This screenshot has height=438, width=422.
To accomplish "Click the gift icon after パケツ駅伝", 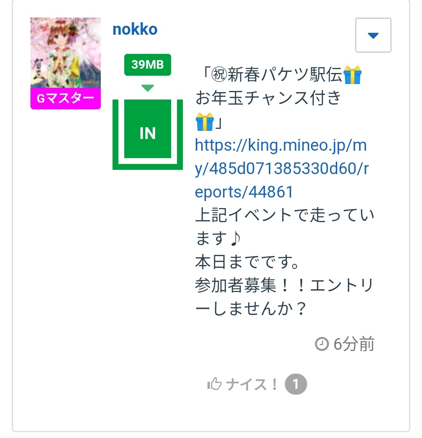I will (x=352, y=75).
